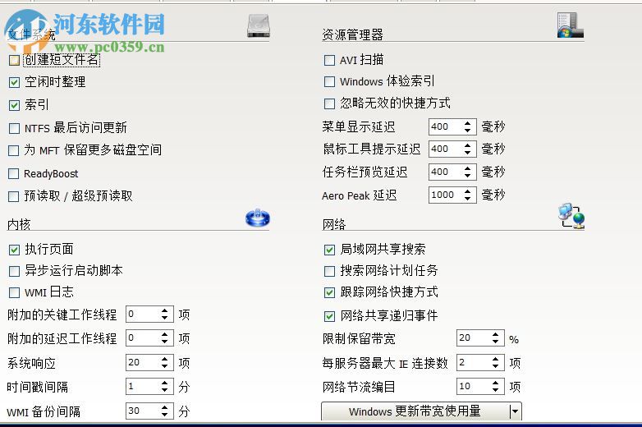This screenshot has height=427, width=642.
Task: Decrease 鼠标工具提示延迟 with down arrow
Action: (x=468, y=153)
